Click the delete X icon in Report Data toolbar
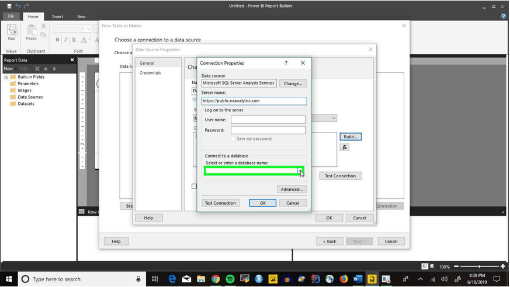This screenshot has height=287, width=510. 37,69
